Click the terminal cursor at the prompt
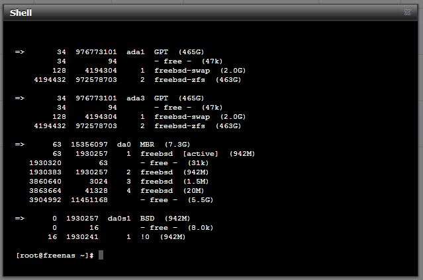The height and width of the screenshot is (280, 423). (101, 255)
